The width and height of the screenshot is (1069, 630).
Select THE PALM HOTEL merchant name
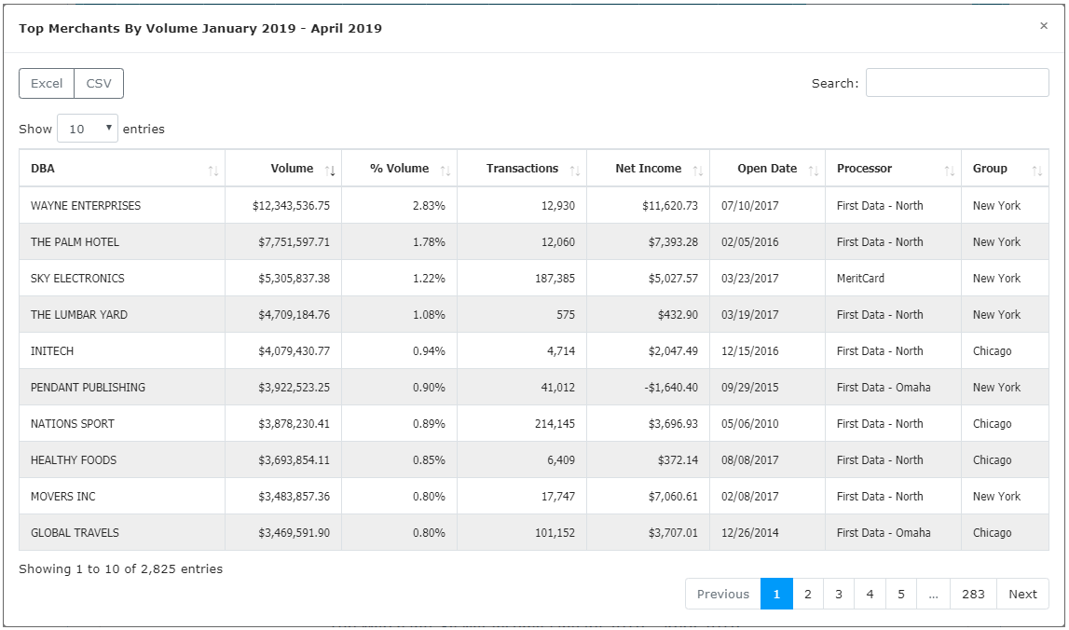click(x=75, y=242)
